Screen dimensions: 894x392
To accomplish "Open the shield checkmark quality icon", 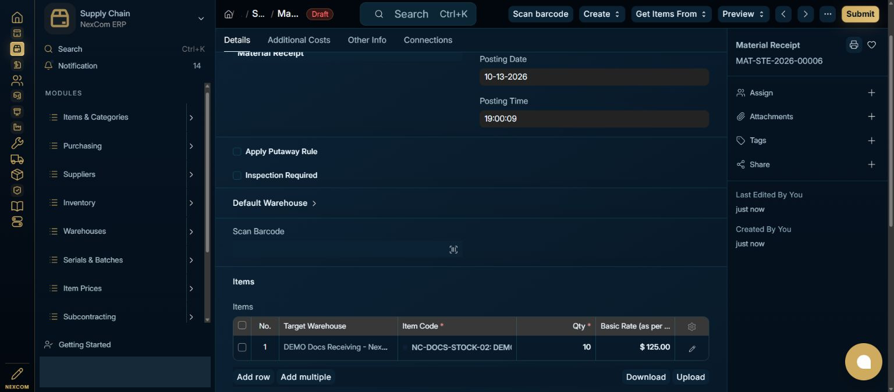I will click(x=17, y=190).
